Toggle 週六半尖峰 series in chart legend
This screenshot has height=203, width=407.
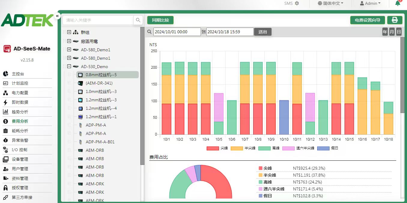[x=298, y=148]
